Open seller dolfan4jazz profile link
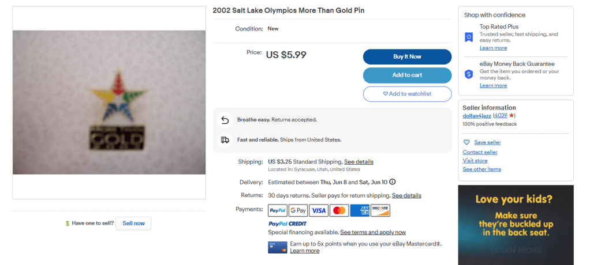This screenshot has height=265, width=590. 477,116
